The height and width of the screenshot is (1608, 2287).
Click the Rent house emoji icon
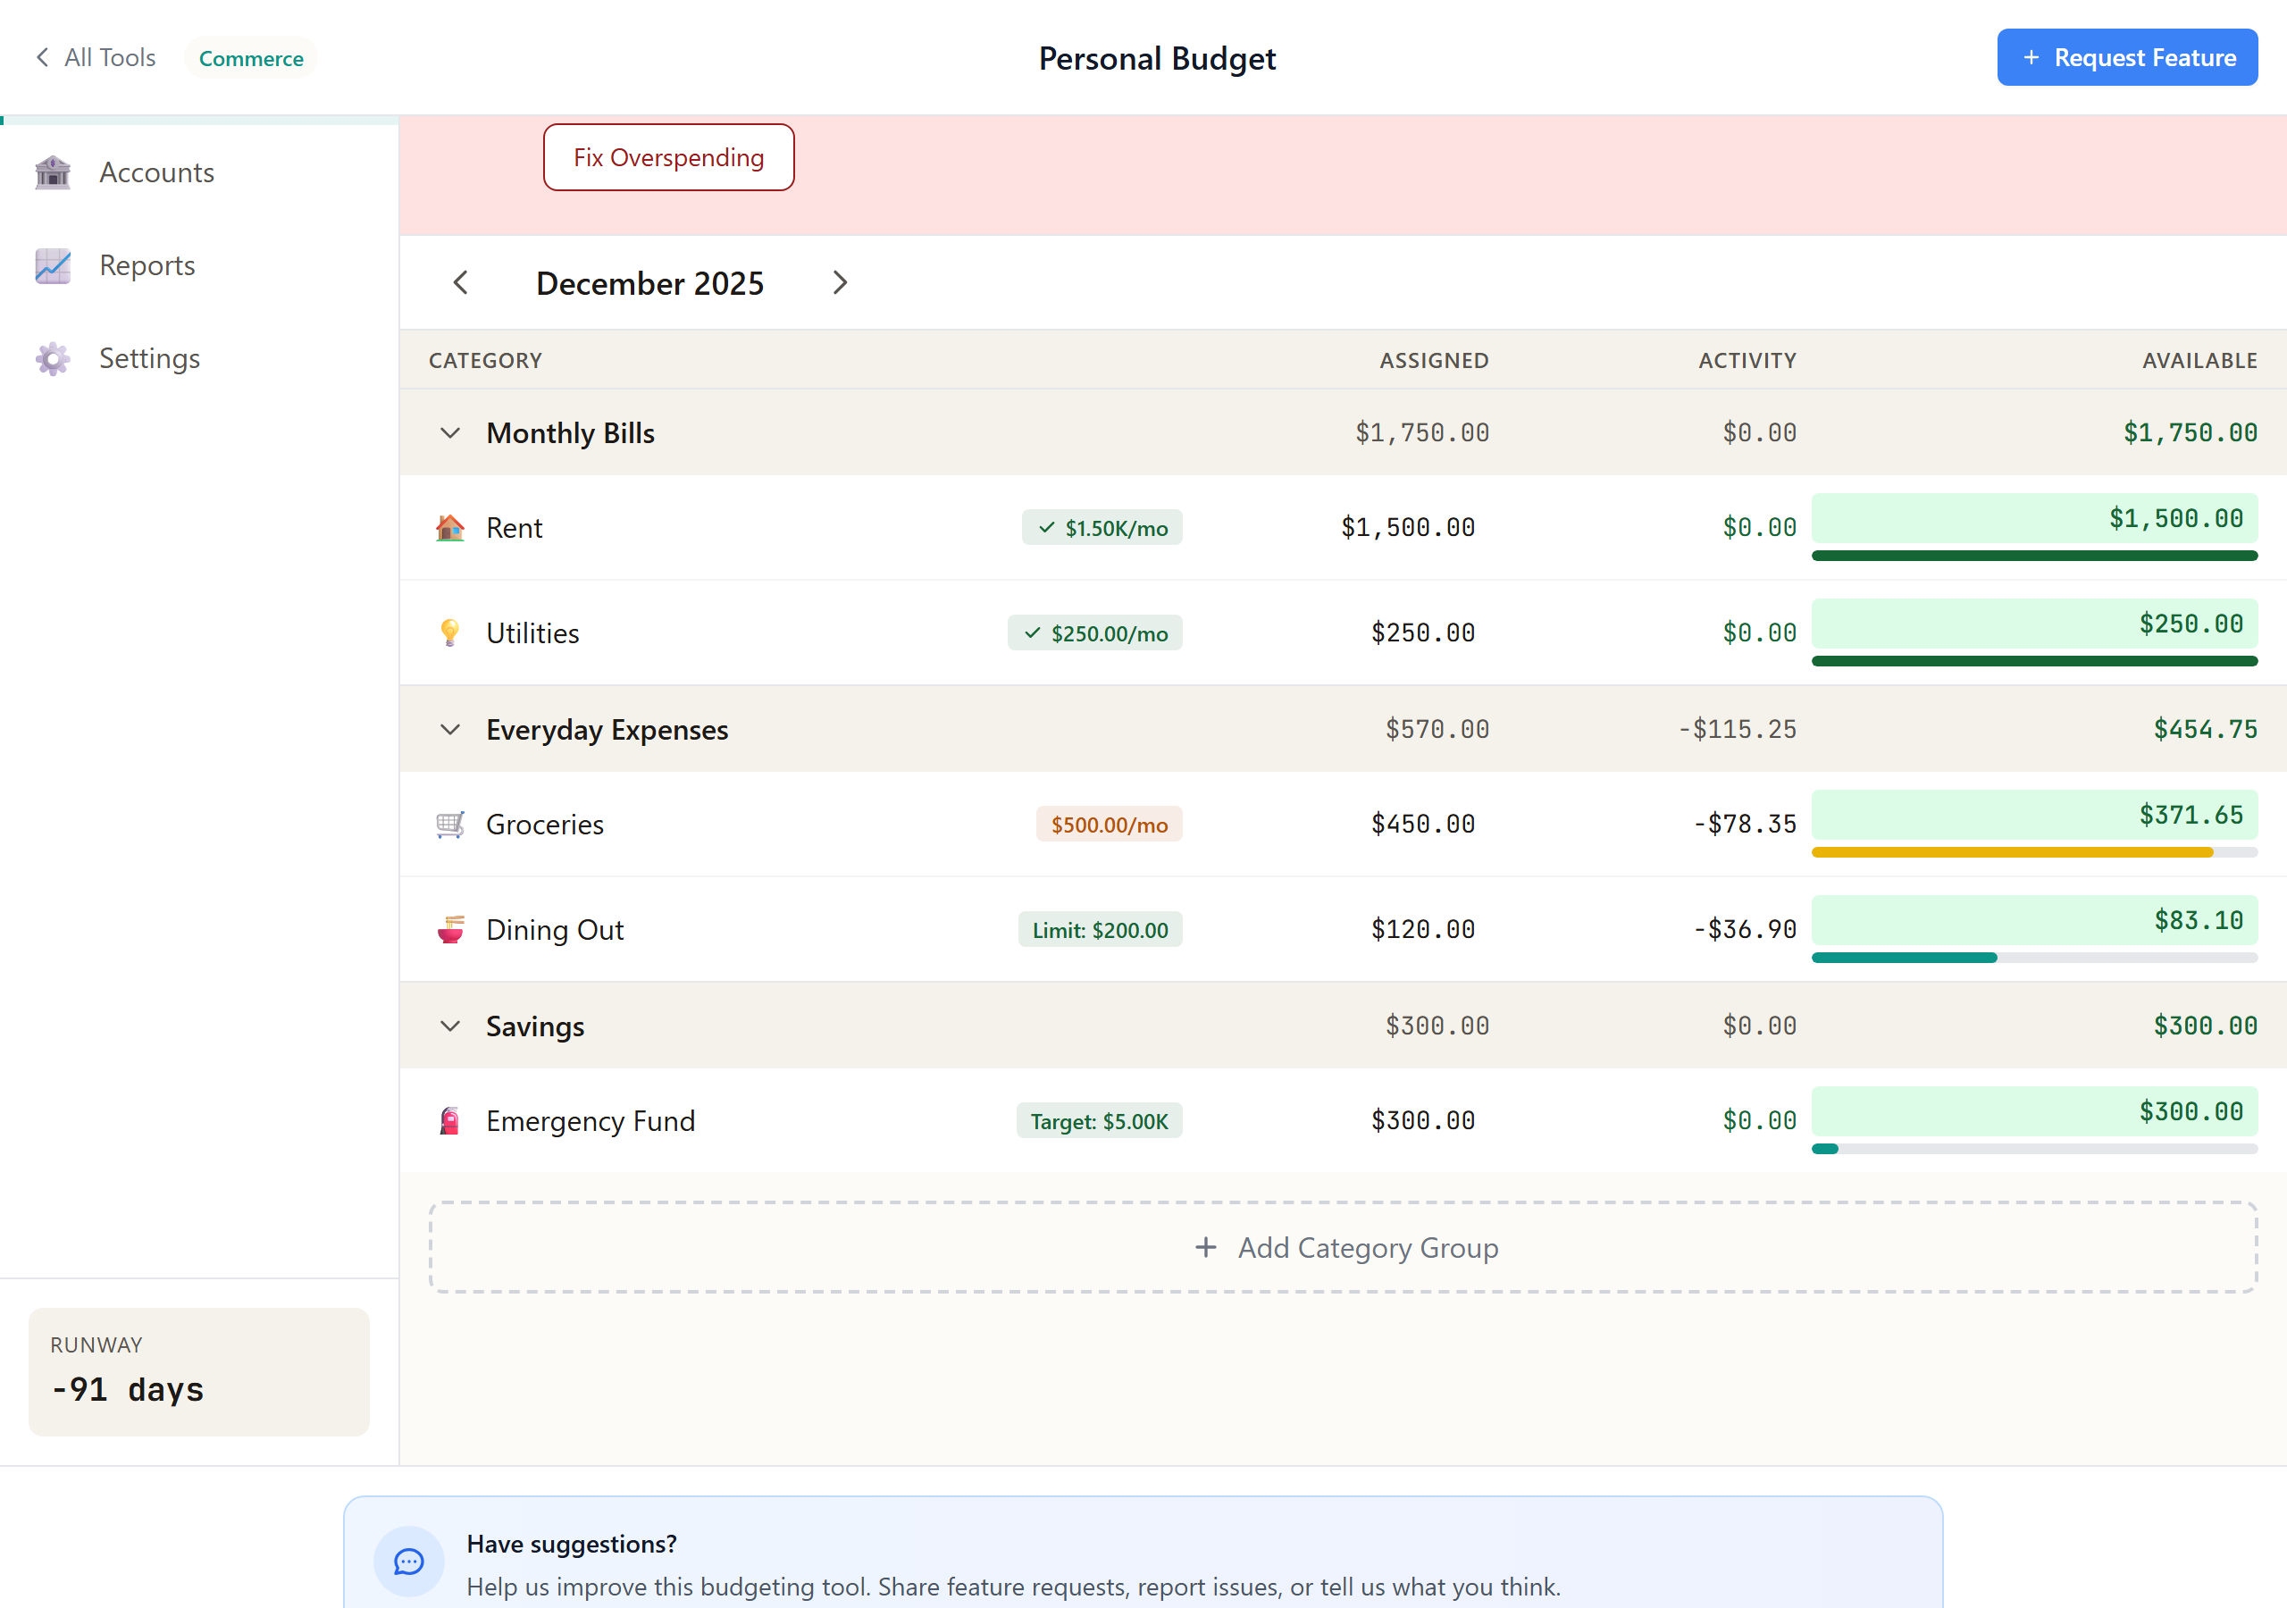coord(450,527)
